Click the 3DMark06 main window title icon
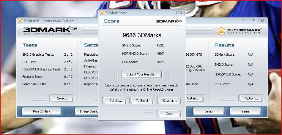This screenshot has width=282, height=135. coord(20,21)
